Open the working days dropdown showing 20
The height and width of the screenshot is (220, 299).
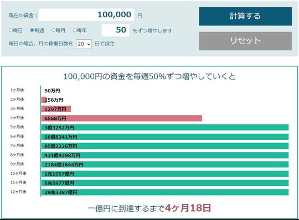pos(84,44)
